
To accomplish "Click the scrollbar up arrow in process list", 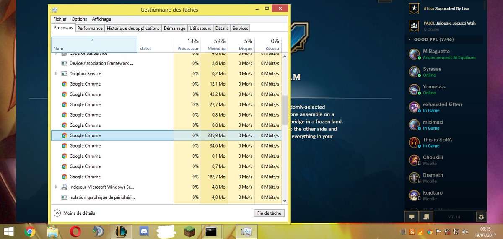I will pos(285,56).
